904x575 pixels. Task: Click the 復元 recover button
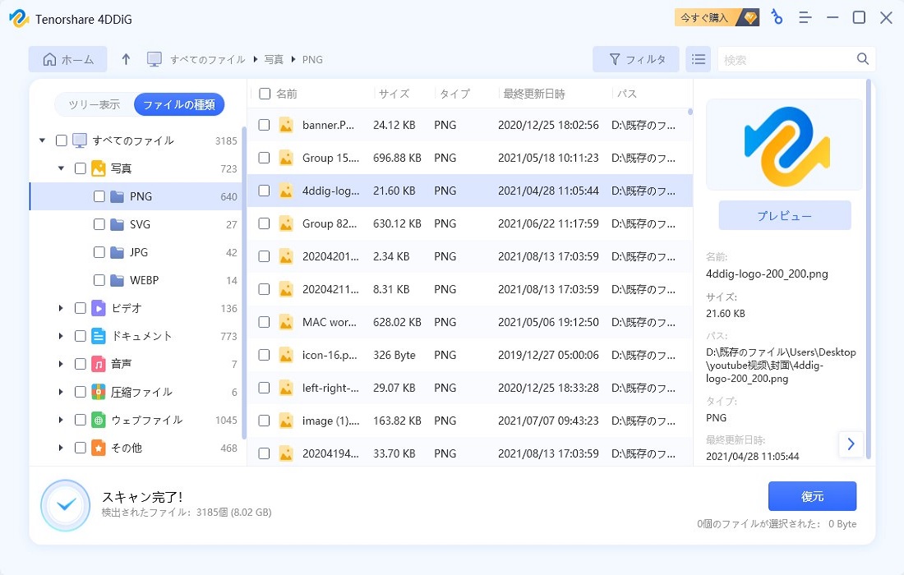(812, 496)
